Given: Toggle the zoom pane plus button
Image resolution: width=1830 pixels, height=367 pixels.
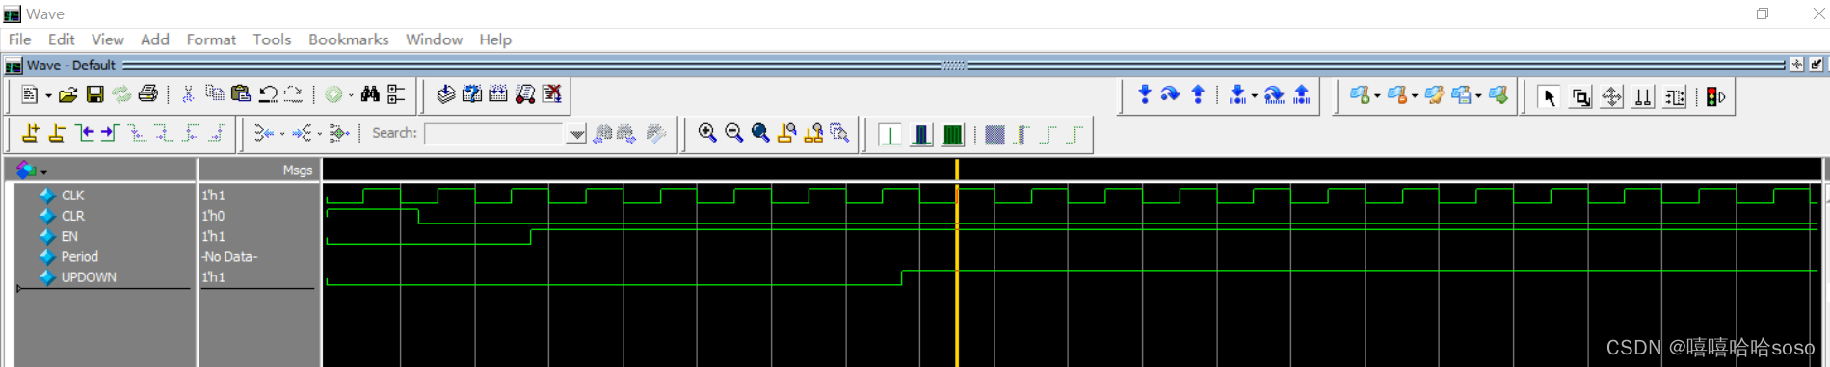Looking at the screenshot, I should [1797, 65].
